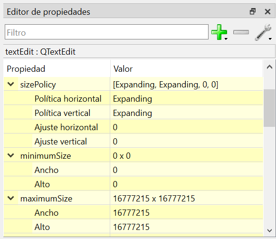Click the green plus add dynamic property icon
This screenshot has height=239, width=276.
click(219, 32)
